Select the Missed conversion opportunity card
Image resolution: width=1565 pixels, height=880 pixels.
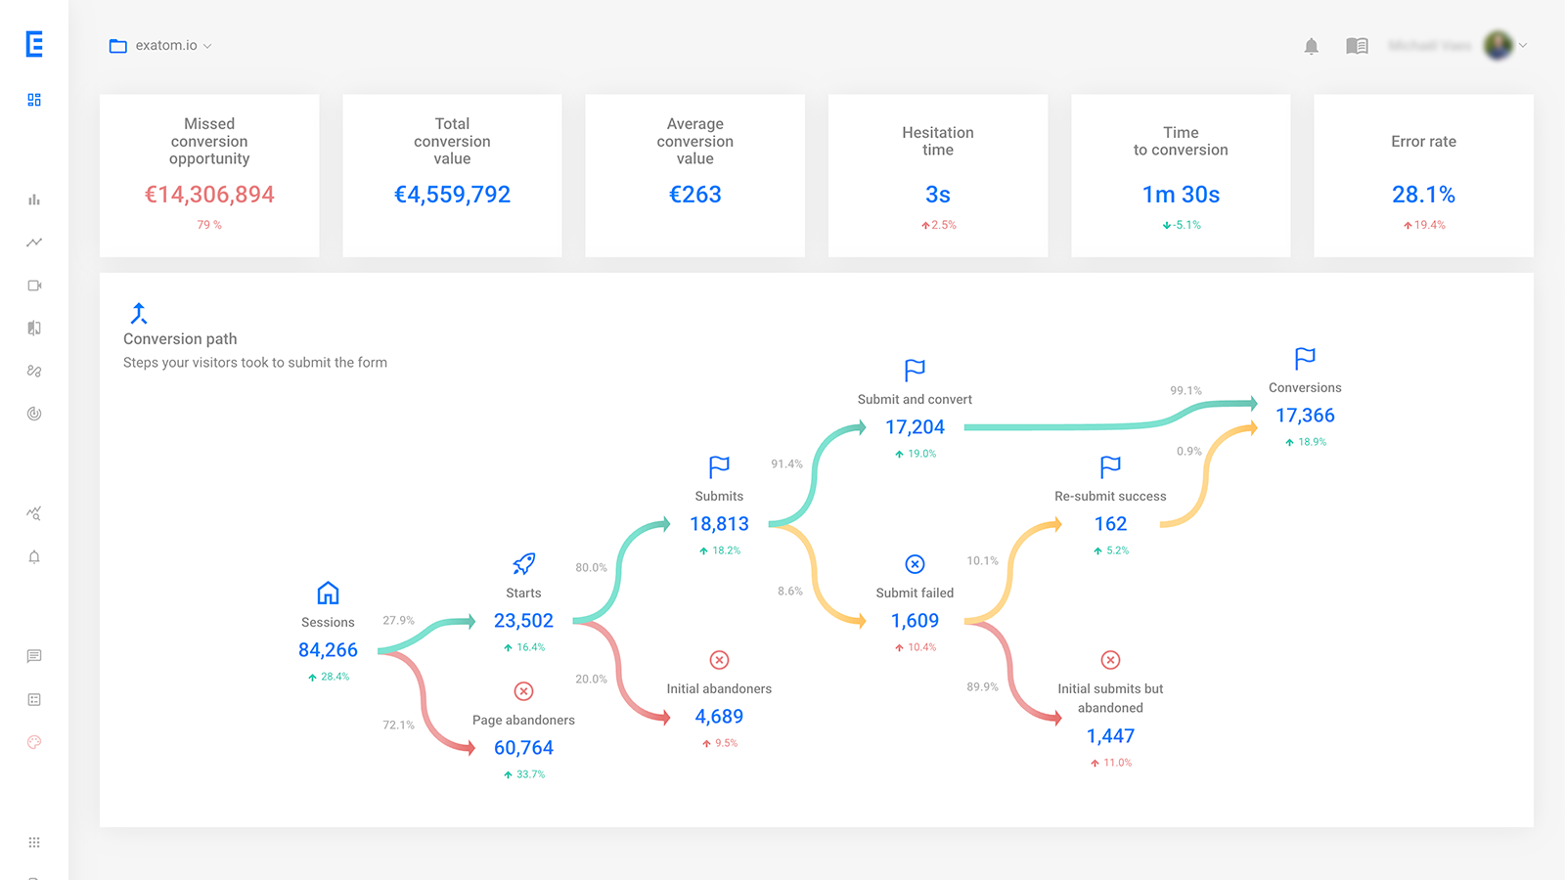209,176
